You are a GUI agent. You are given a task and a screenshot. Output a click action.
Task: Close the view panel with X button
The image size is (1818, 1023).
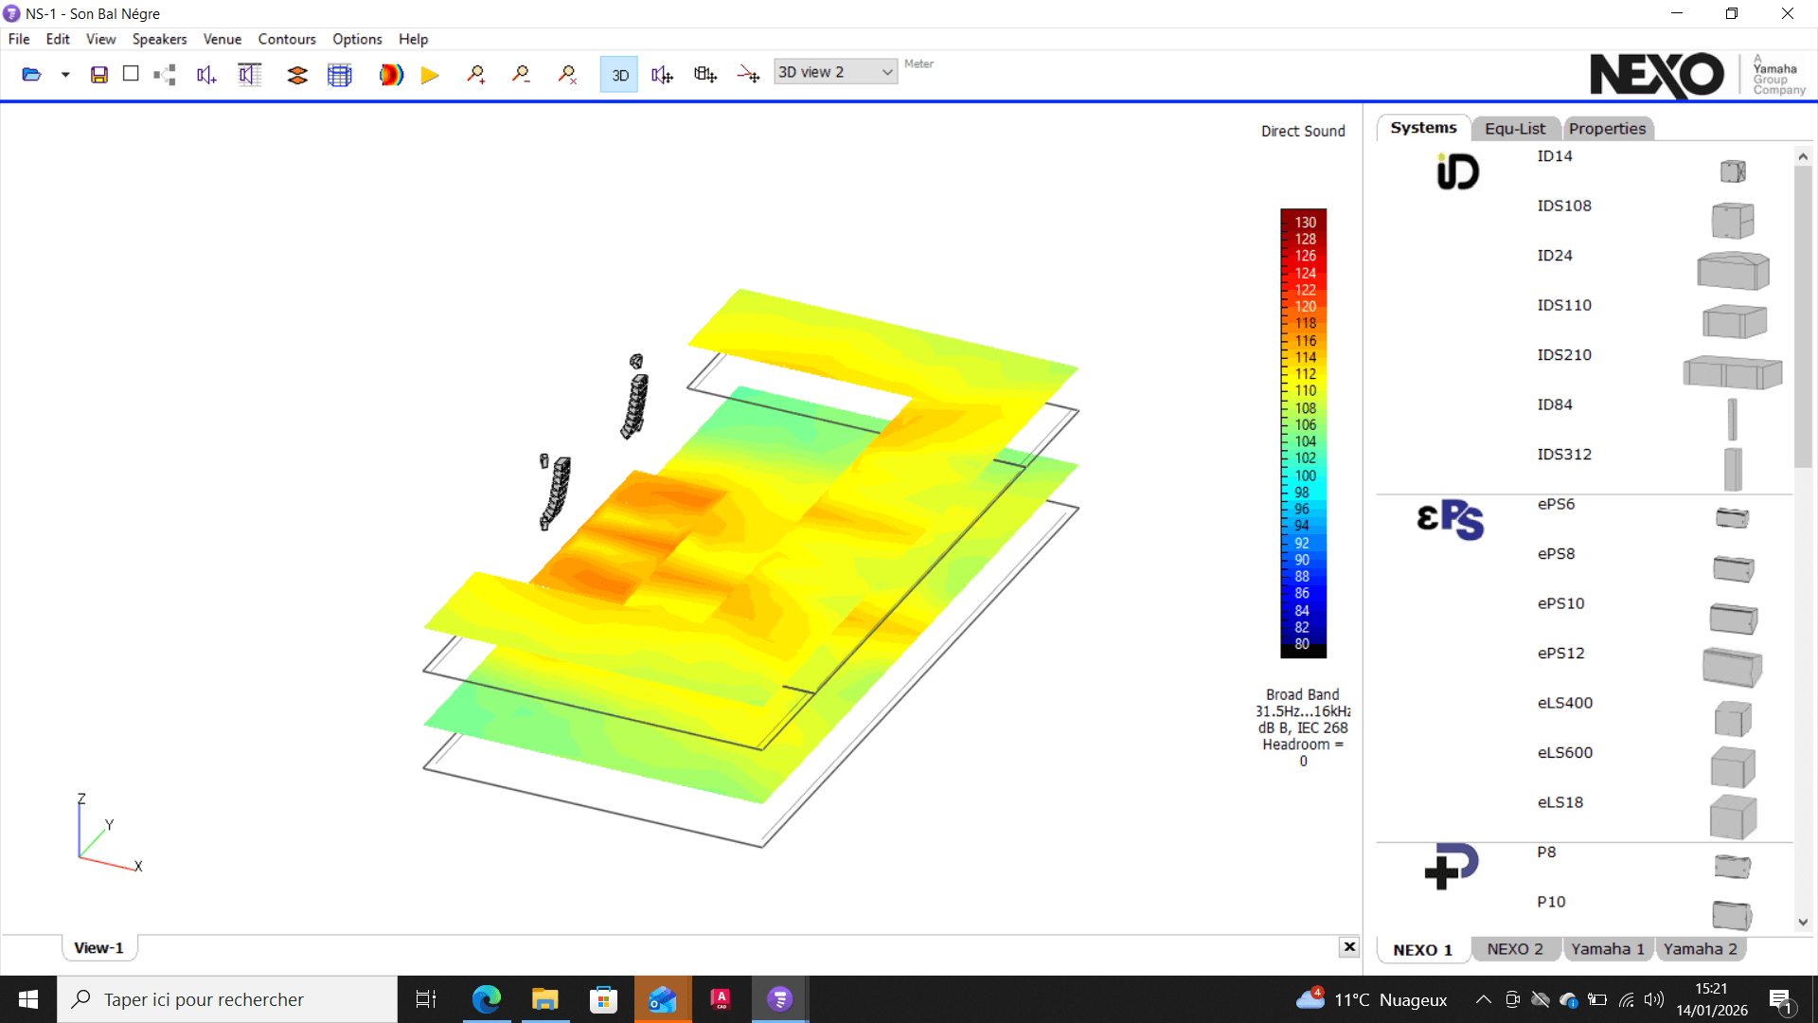pos(1349,946)
